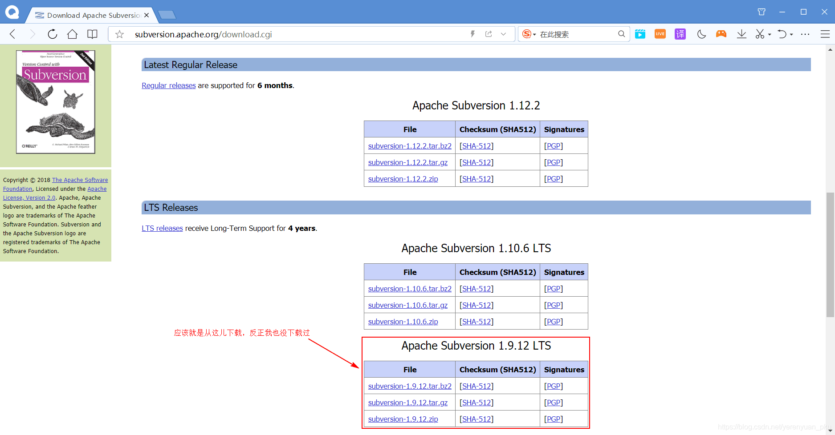Open the browser main menu
835x435 pixels.
825,34
